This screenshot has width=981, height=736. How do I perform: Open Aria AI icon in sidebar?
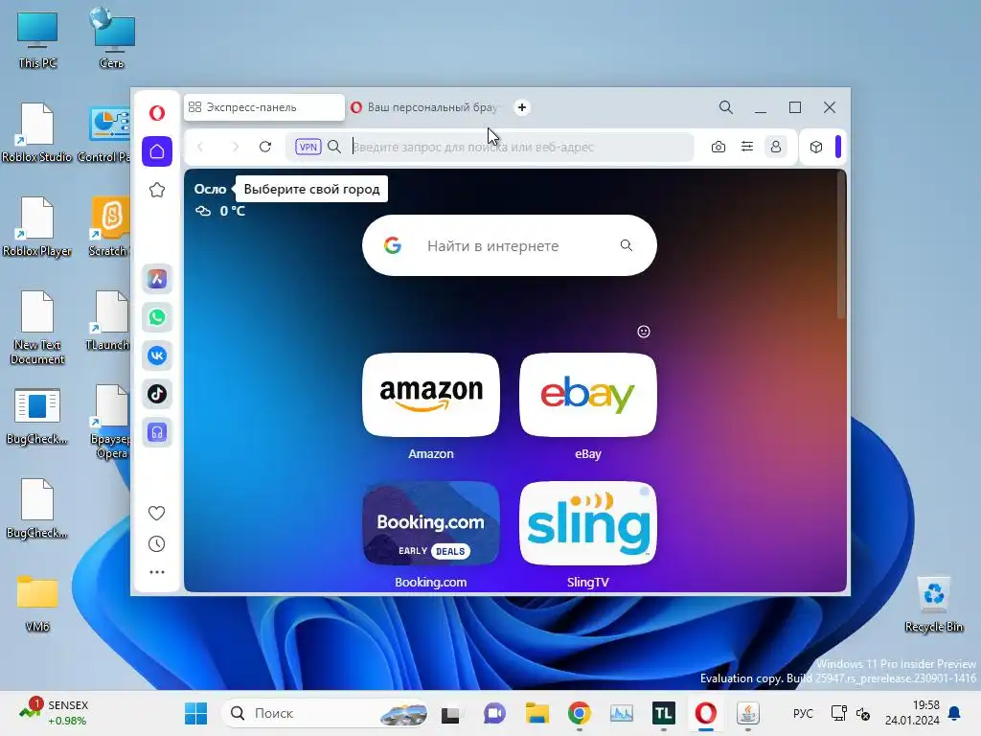point(157,279)
